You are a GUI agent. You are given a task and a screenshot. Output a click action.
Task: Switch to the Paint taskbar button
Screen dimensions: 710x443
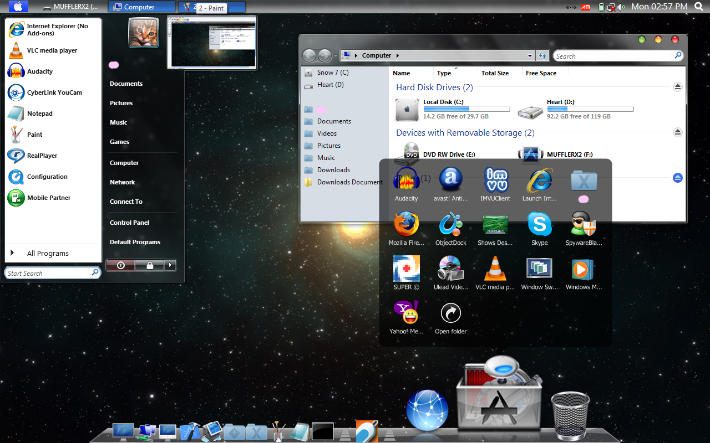point(211,7)
